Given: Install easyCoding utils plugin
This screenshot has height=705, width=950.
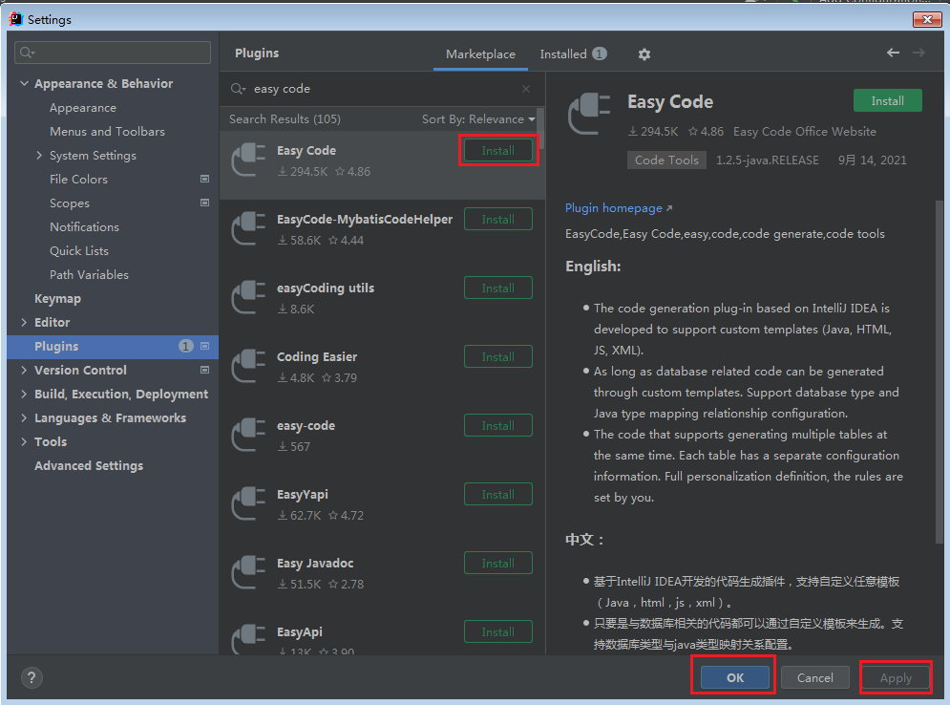Looking at the screenshot, I should (x=498, y=288).
